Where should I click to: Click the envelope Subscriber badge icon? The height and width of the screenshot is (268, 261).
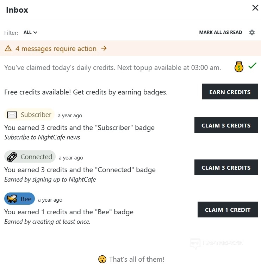click(x=12, y=115)
